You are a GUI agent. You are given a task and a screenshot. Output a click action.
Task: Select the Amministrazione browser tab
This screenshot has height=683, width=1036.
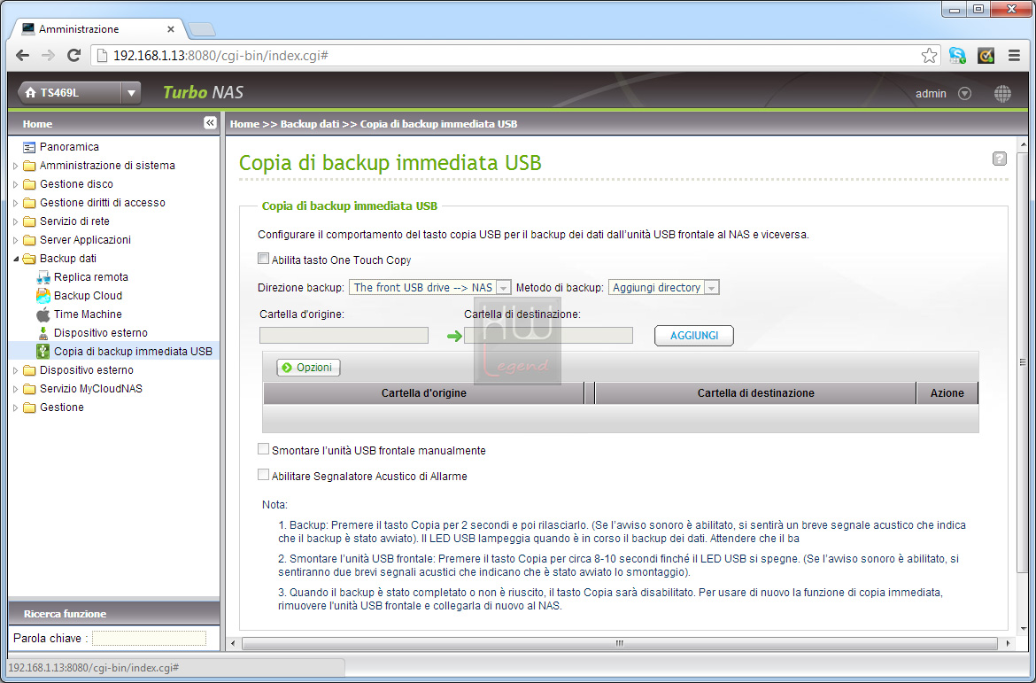point(97,29)
